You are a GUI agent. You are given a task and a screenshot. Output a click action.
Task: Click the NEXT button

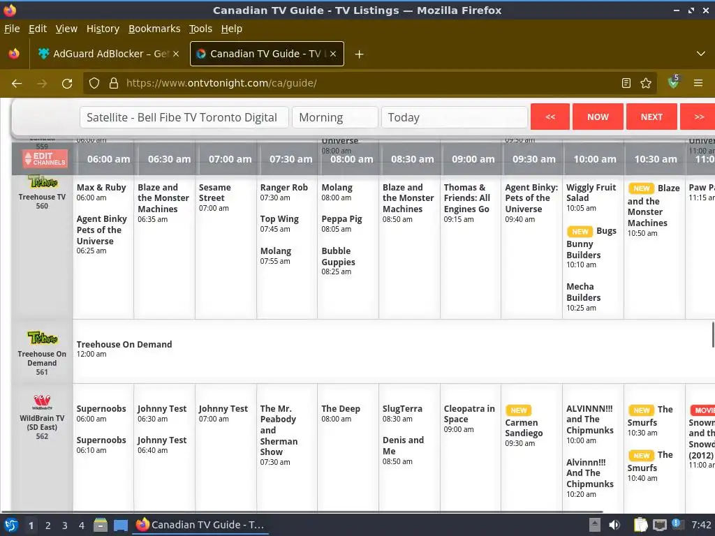point(651,117)
